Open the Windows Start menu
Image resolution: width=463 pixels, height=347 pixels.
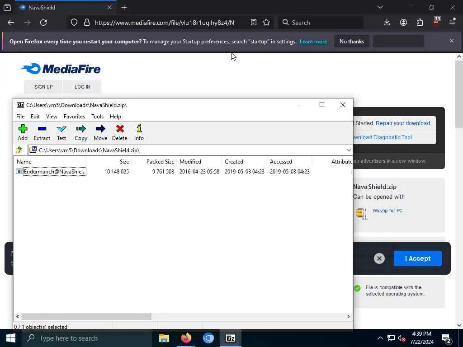coord(11,338)
